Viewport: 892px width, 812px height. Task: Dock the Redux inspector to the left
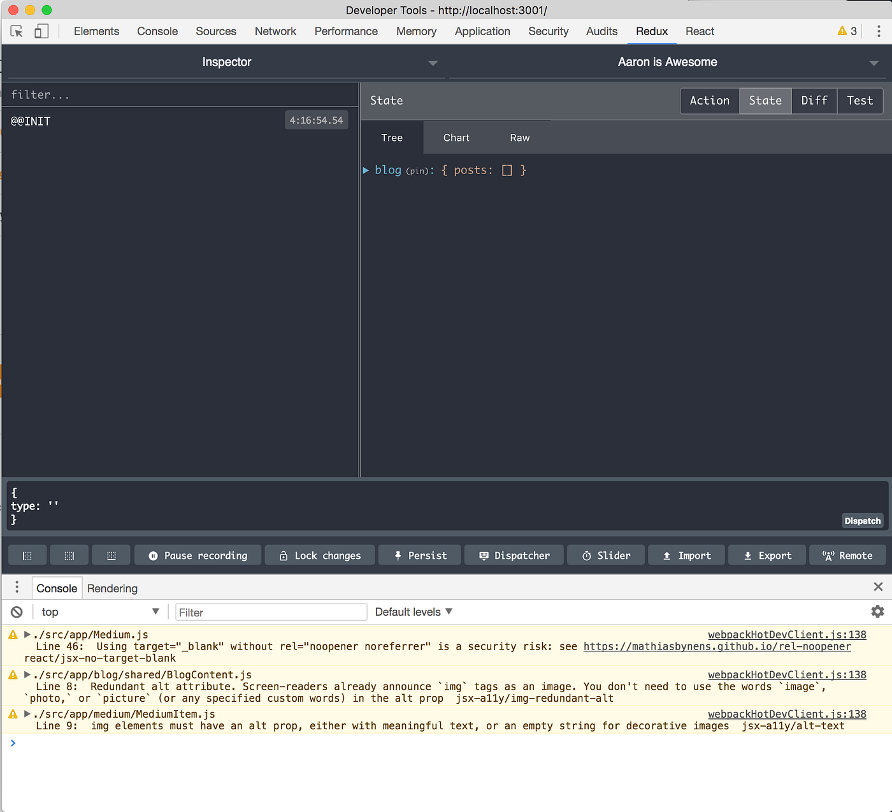coord(27,555)
